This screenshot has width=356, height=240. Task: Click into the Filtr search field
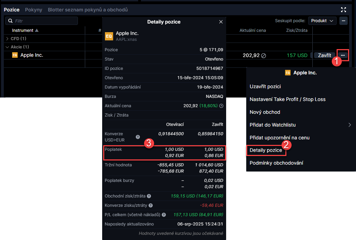42,21
